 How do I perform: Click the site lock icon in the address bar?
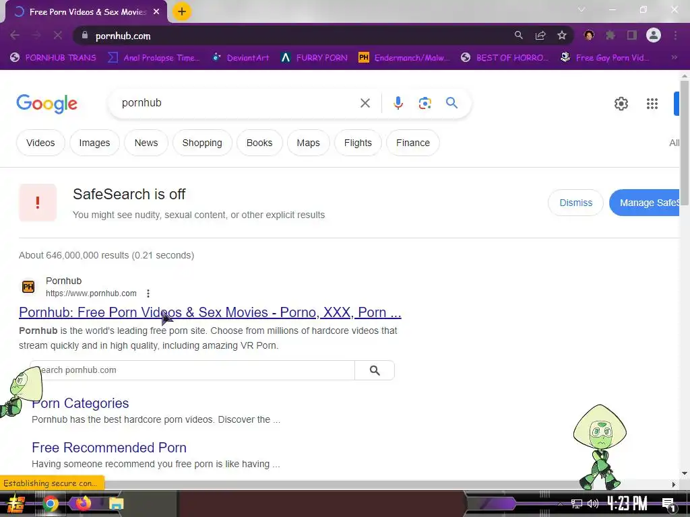point(85,35)
